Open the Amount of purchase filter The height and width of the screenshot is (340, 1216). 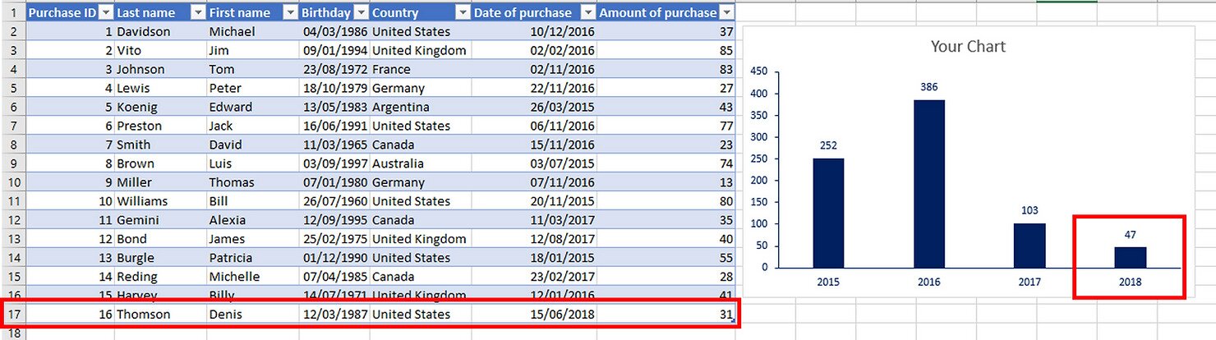click(x=726, y=13)
